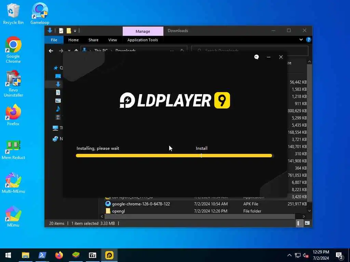Click the Search Downloads box
The image size is (350, 262).
pyautogui.click(x=250, y=50)
